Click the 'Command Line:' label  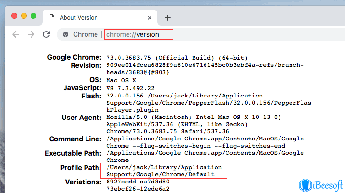pyautogui.click(x=75, y=139)
